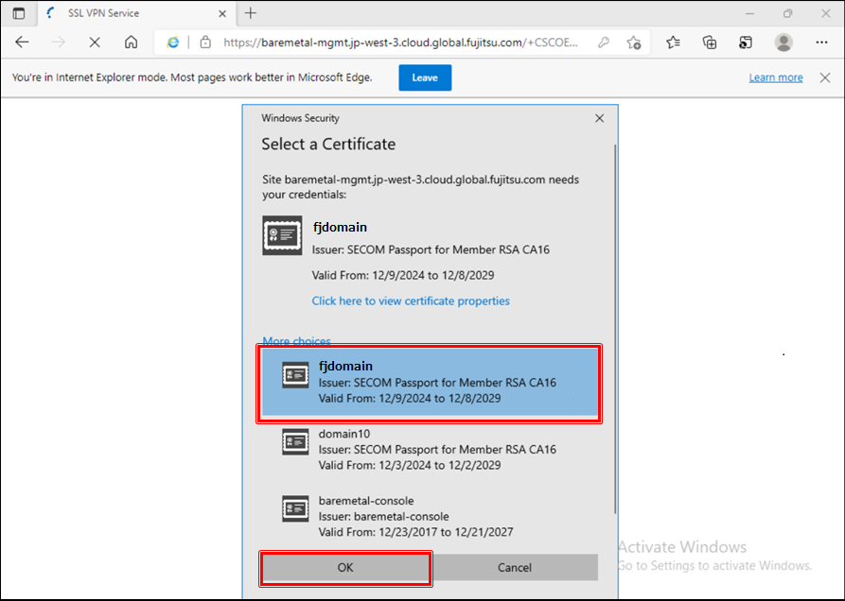Click Issuer: baremetal-console text
This screenshot has height=601, width=845.
click(383, 517)
